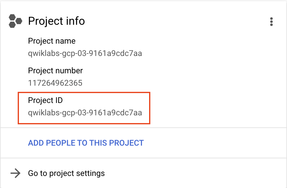Select the highlighted Project ID value
Screen dimensions: 287x188
[x=85, y=113]
